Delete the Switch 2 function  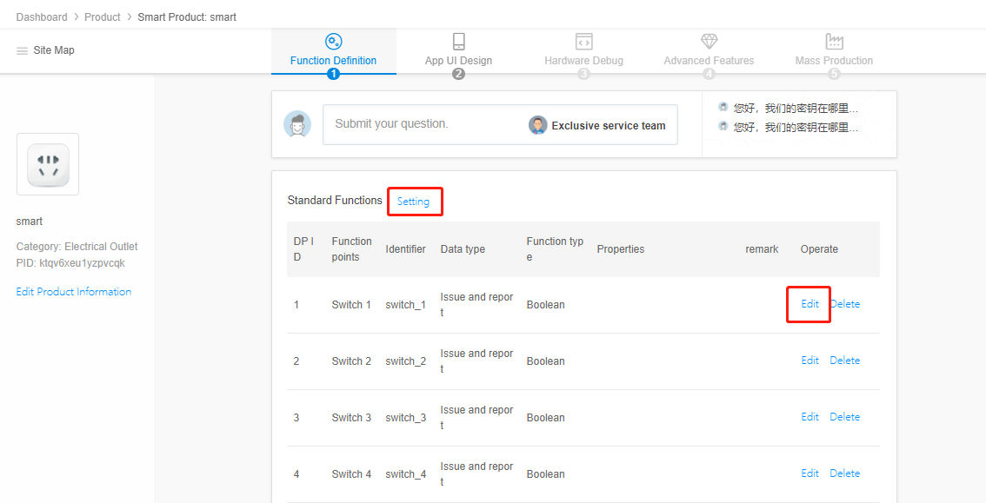(x=844, y=361)
